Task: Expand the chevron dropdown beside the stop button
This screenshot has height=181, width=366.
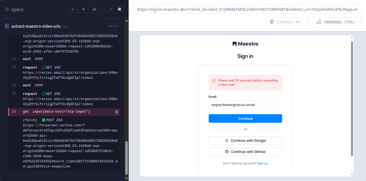Action: (111, 9)
